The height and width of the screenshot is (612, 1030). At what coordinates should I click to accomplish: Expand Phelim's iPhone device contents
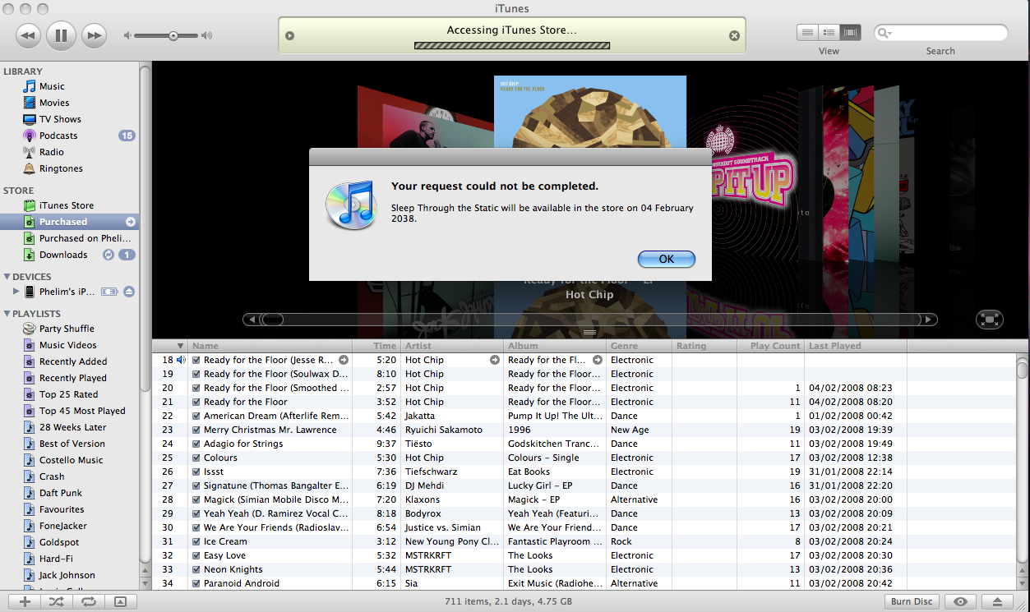click(x=16, y=292)
